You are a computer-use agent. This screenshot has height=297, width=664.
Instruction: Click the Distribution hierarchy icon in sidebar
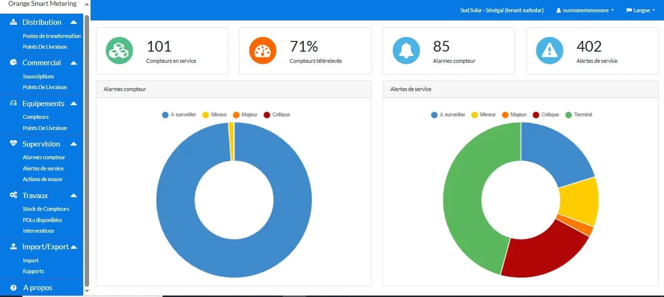14,22
